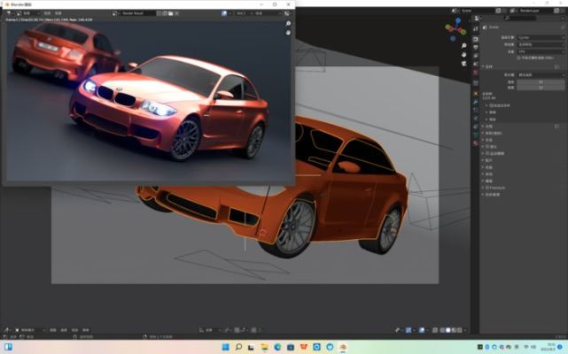Open the Render properties tab icon

(475, 40)
